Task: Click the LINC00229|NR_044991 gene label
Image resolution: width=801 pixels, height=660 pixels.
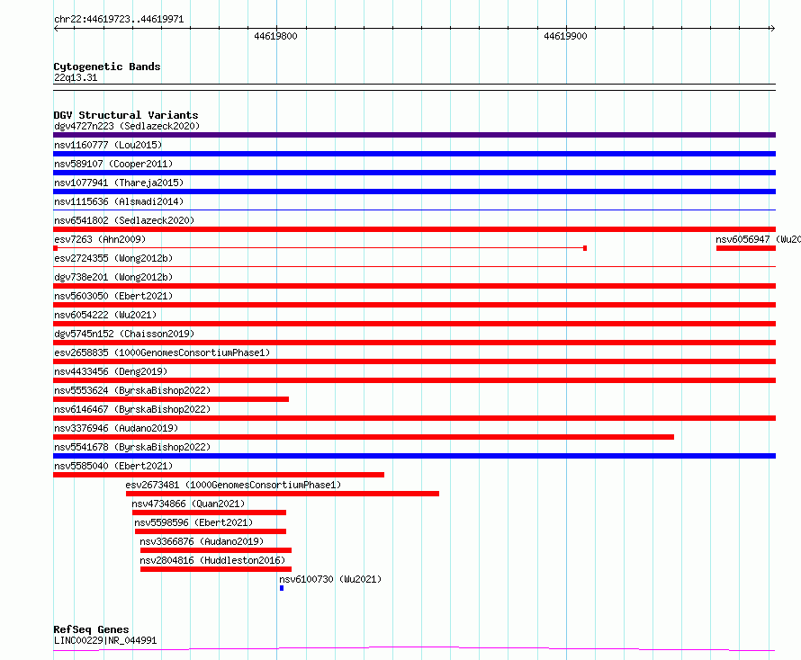Action: pyautogui.click(x=105, y=640)
